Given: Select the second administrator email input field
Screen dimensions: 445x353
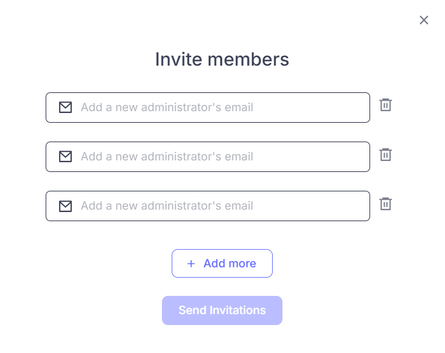Looking at the screenshot, I should pyautogui.click(x=219, y=157).
